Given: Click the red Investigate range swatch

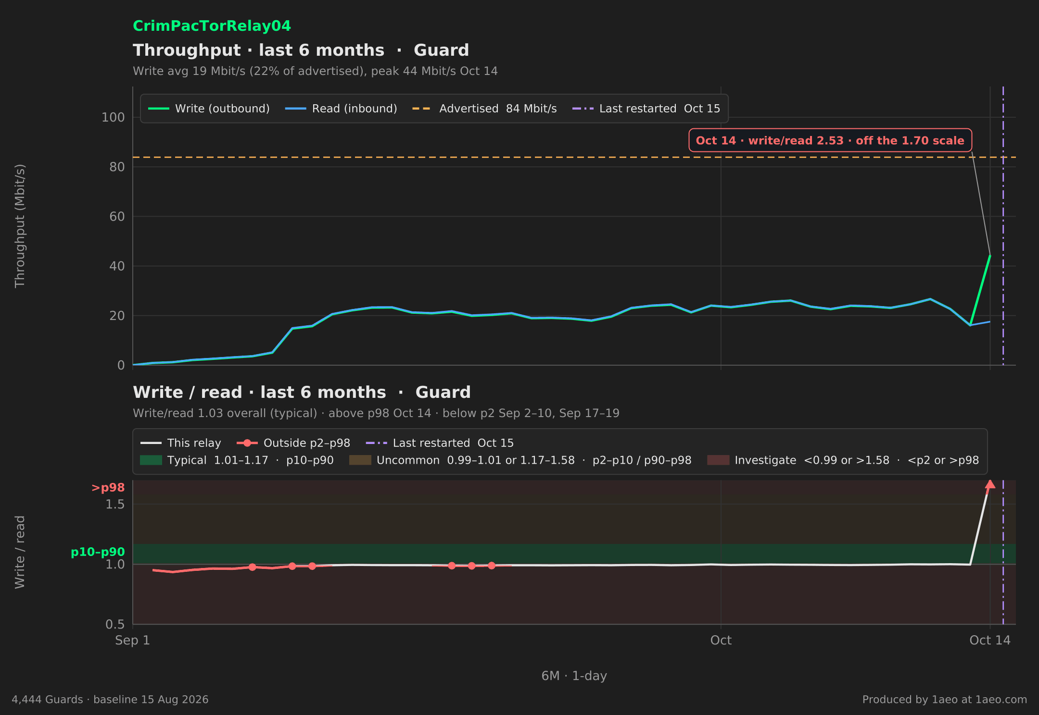Looking at the screenshot, I should click(x=718, y=460).
